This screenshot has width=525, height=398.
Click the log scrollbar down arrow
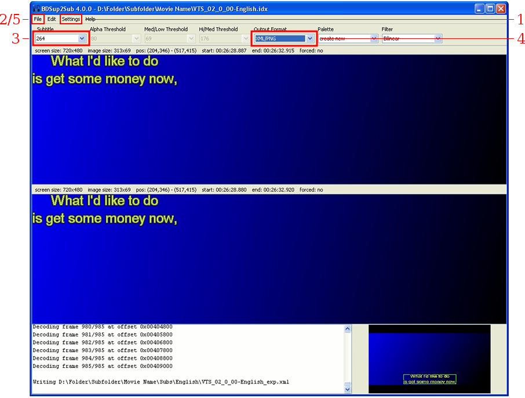(348, 389)
